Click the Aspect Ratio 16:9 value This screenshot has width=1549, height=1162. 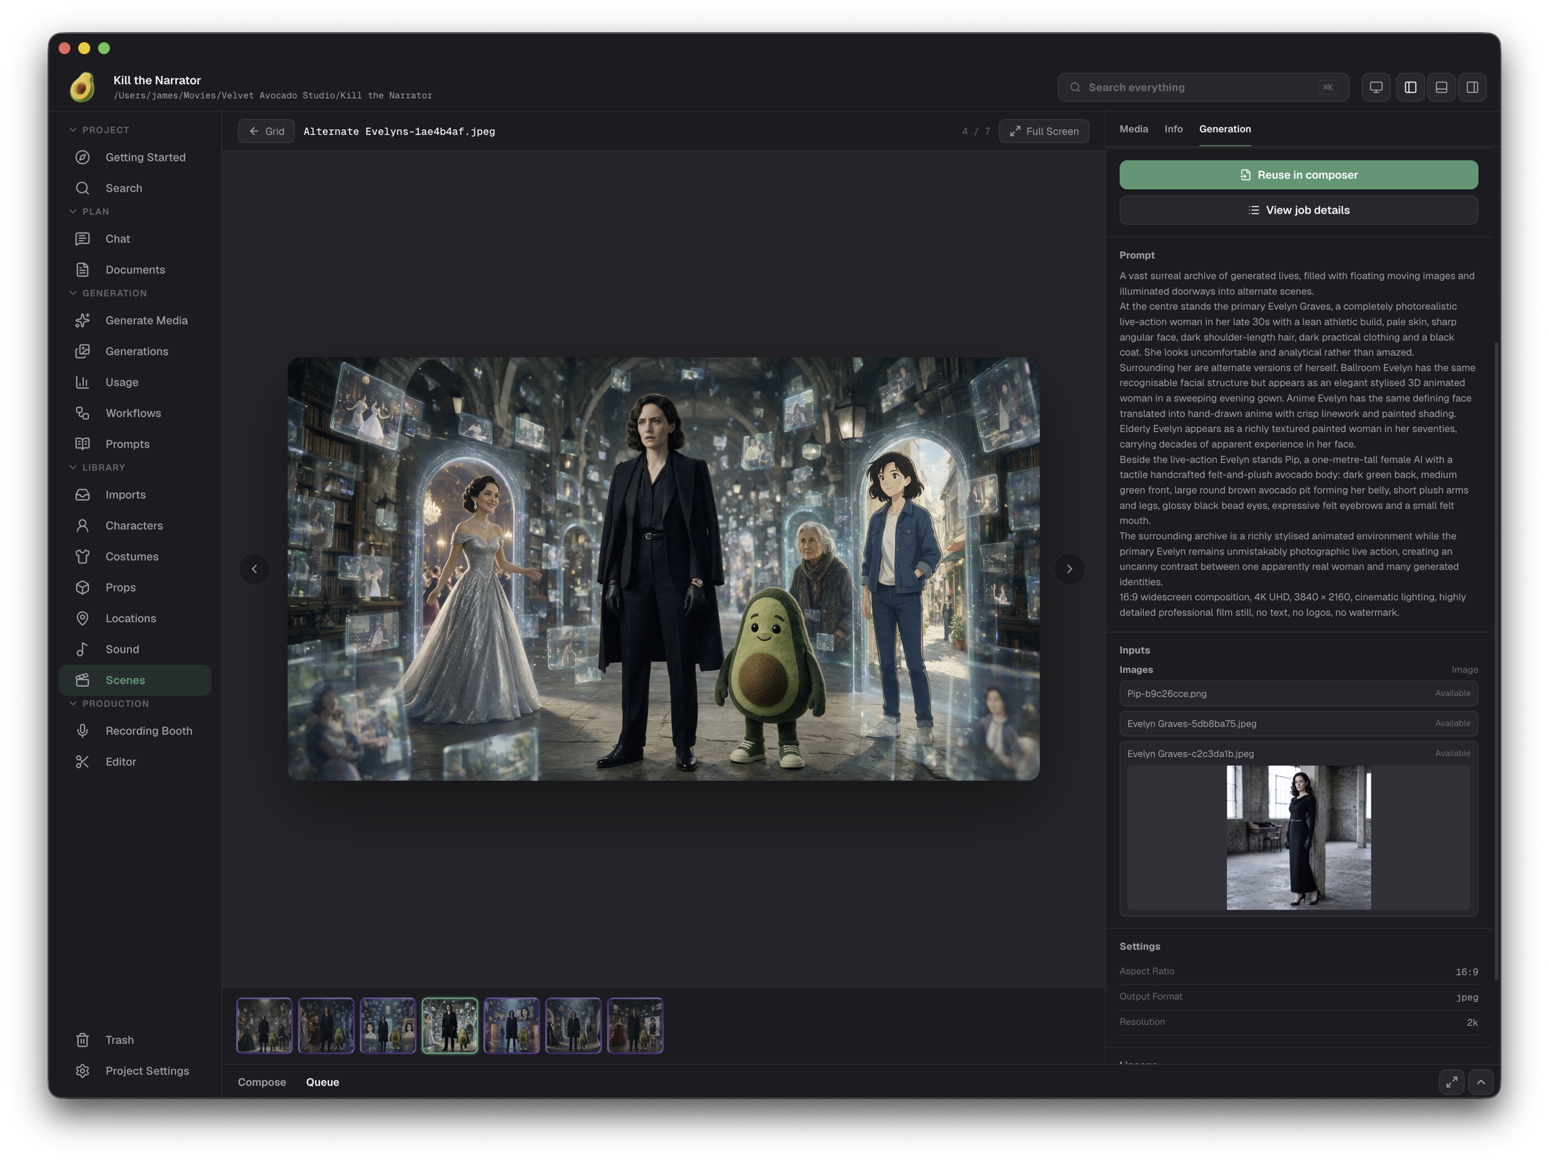click(x=1466, y=972)
